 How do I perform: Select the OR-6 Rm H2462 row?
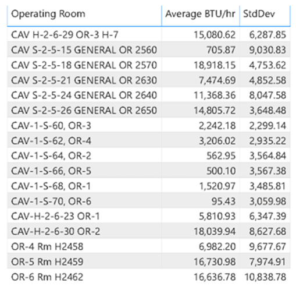[149, 277]
